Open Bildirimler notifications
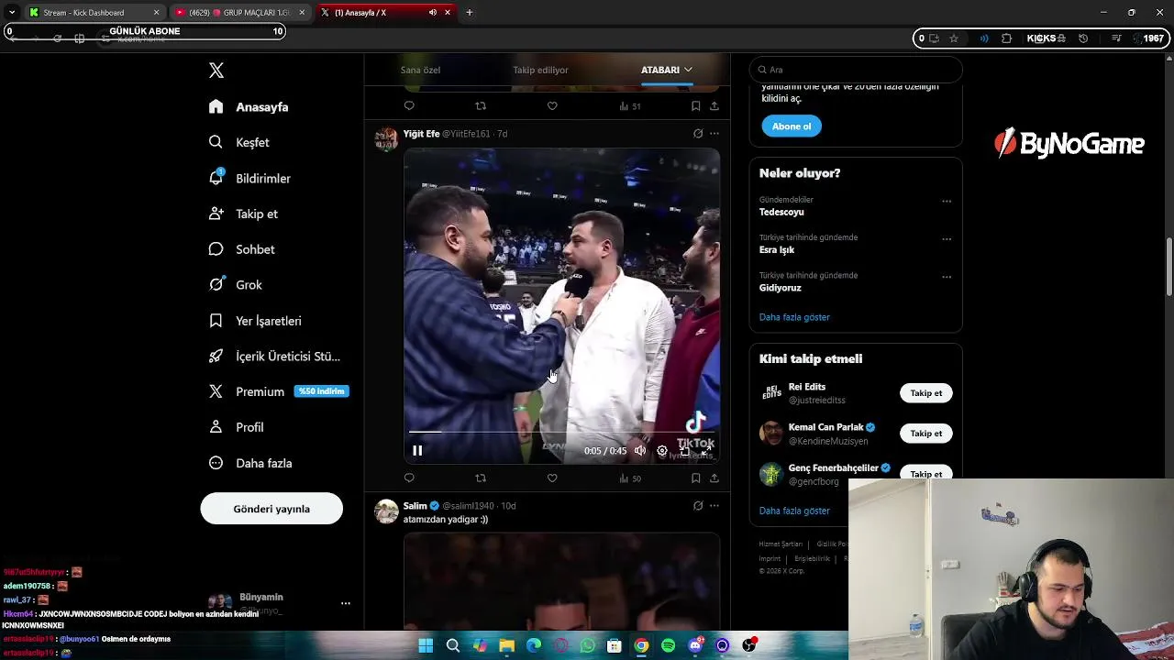1174x660 pixels. 249,178
